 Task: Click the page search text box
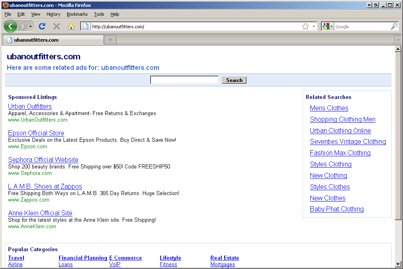click(184, 80)
